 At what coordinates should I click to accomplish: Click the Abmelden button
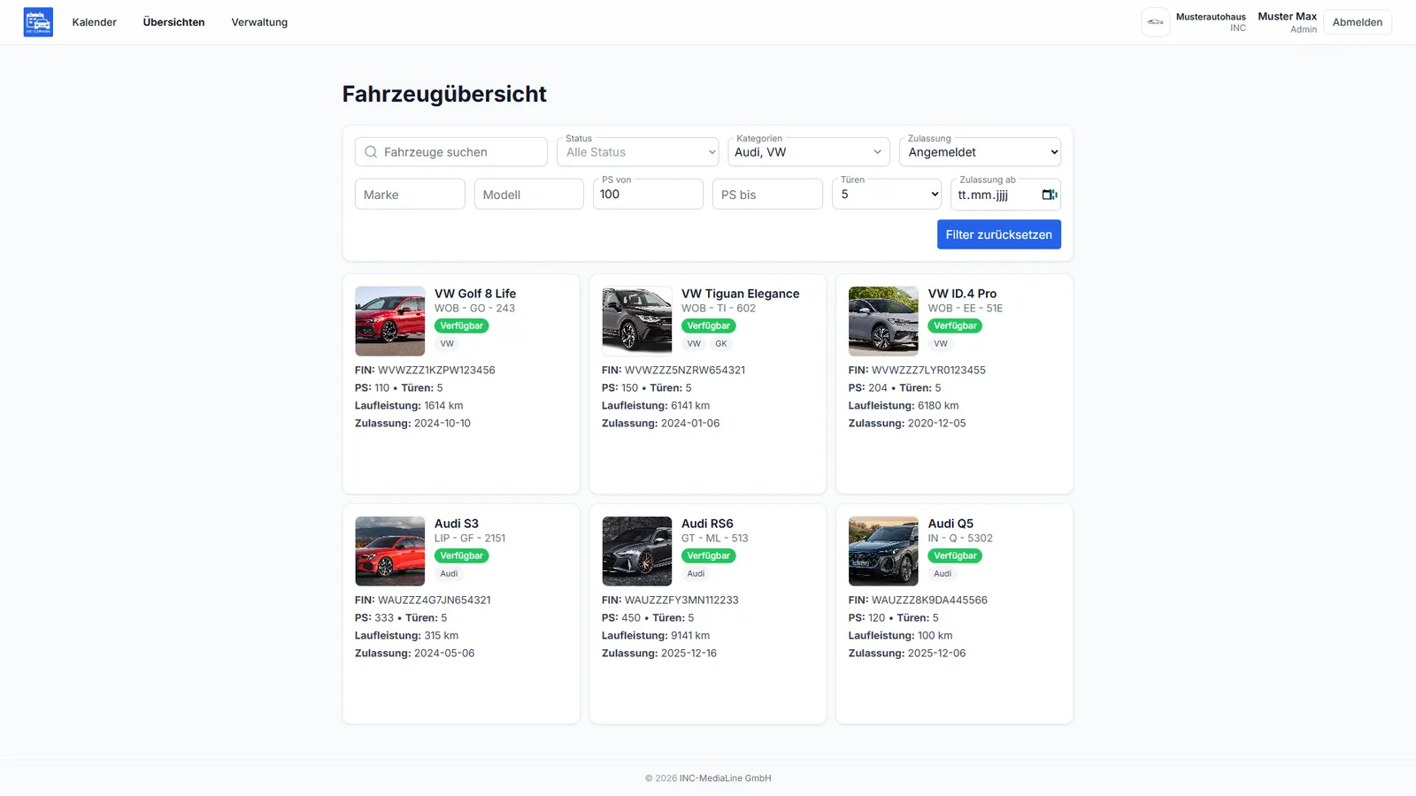click(x=1357, y=22)
